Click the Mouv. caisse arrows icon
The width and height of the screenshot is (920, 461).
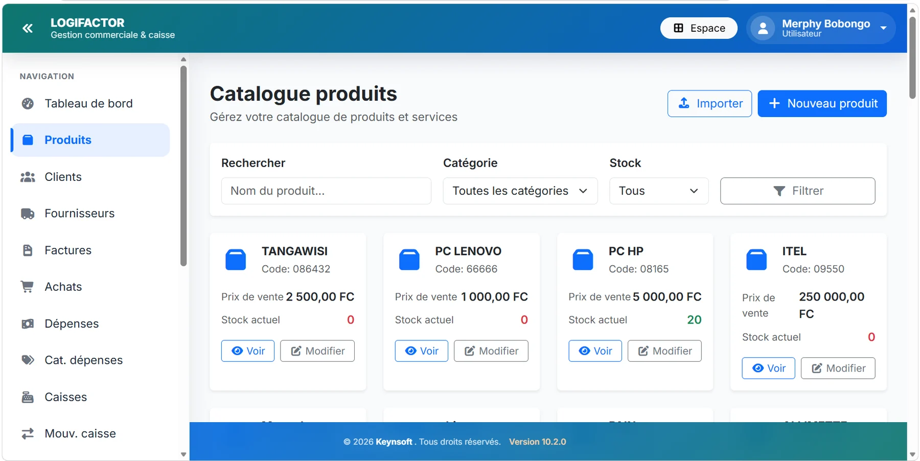pos(28,433)
